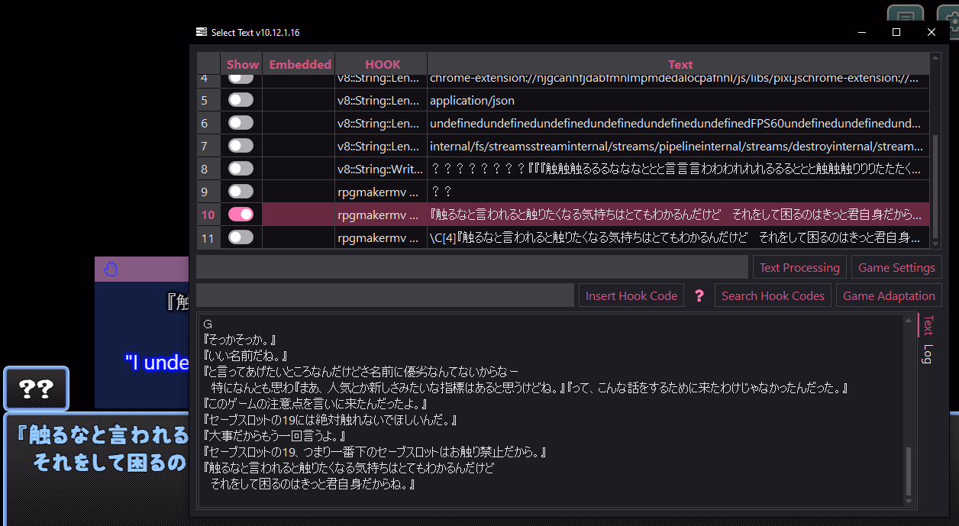Close the Select Text window
The image size is (959, 526).
[x=932, y=32]
